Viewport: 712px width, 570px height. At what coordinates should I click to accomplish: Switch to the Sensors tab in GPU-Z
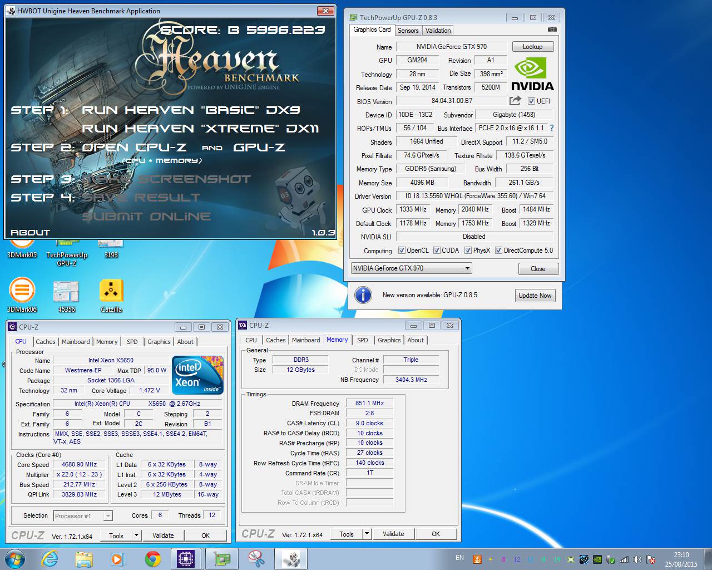click(408, 31)
